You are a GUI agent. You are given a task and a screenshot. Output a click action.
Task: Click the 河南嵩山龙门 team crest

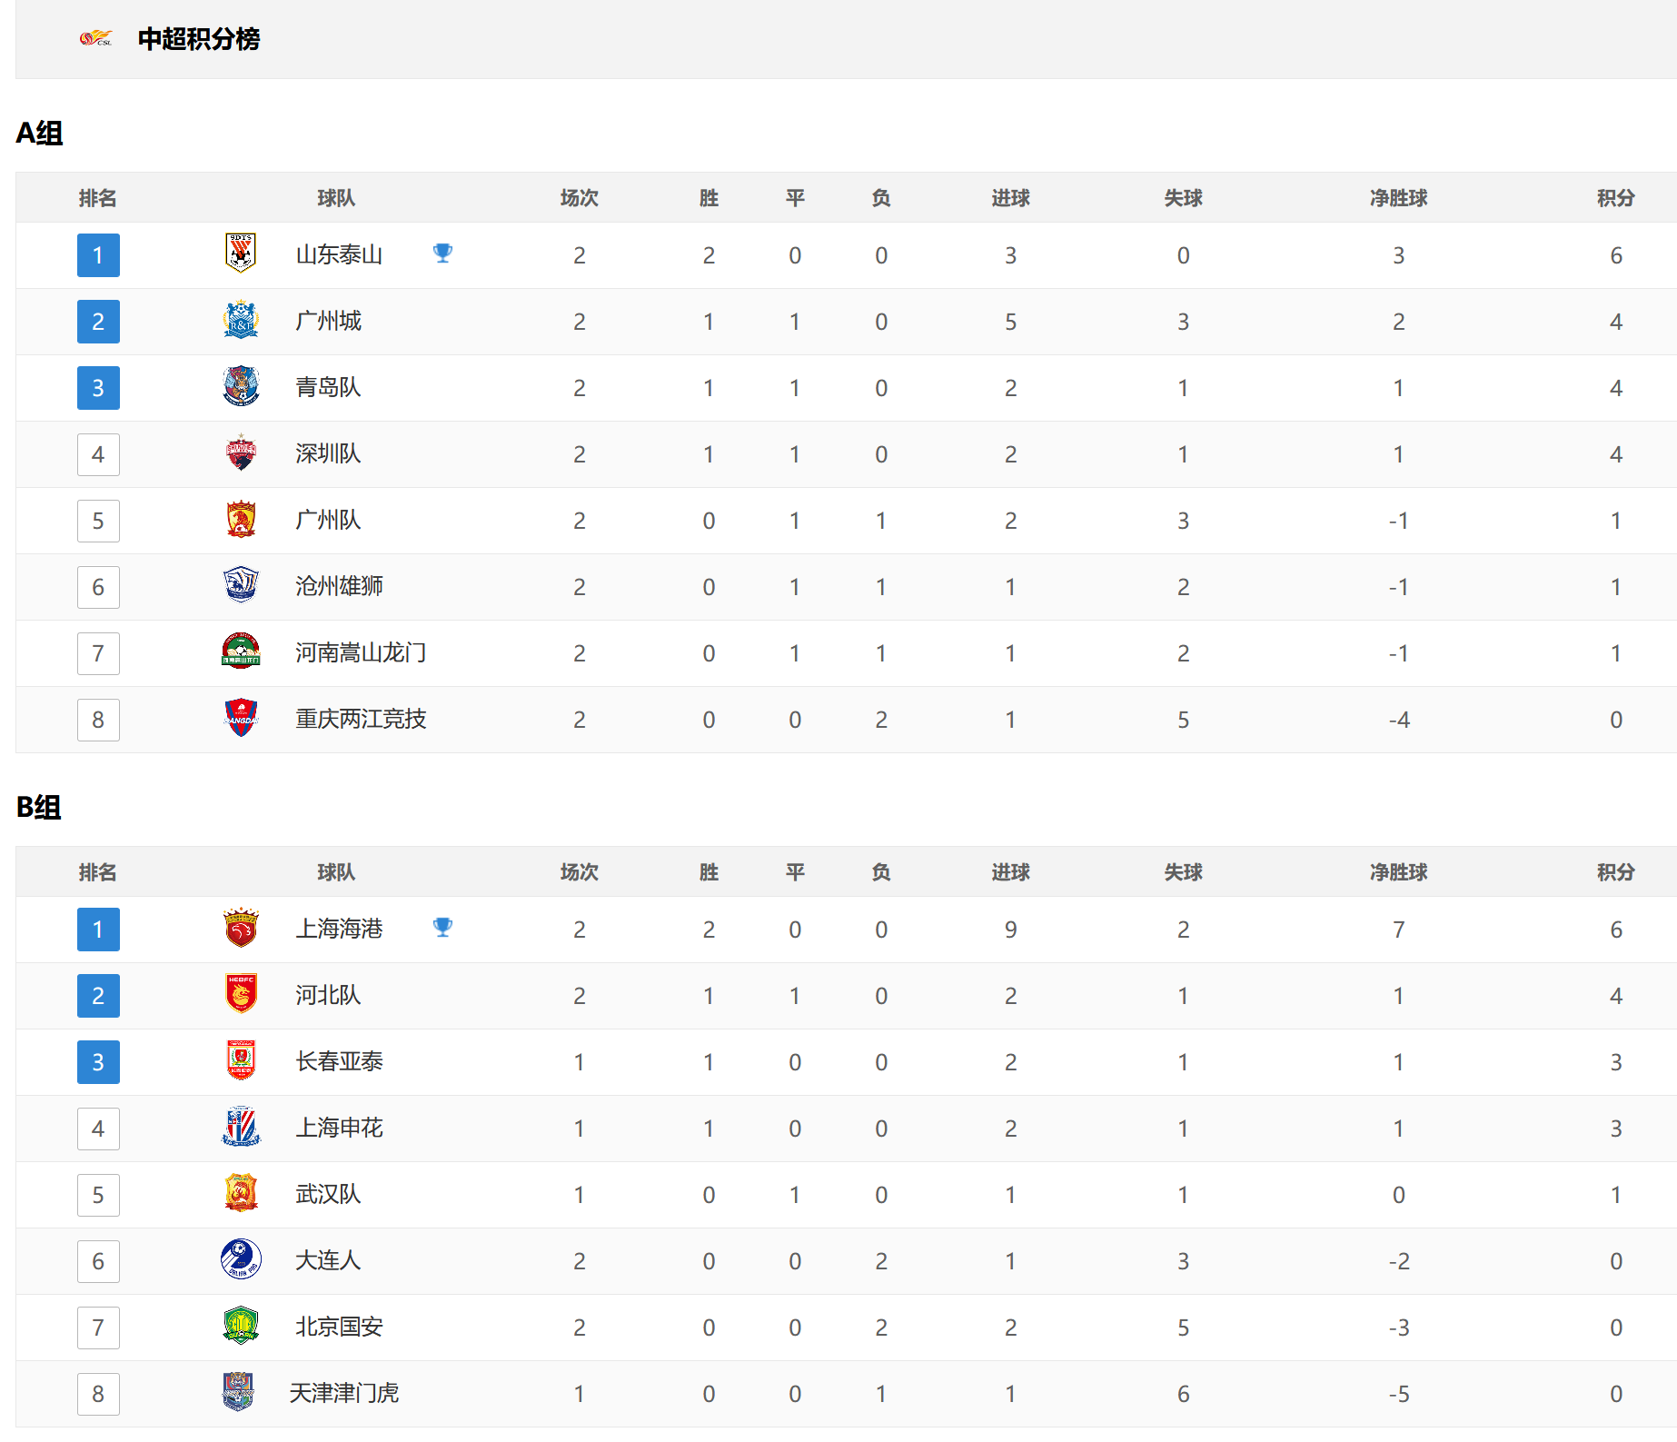(x=241, y=651)
